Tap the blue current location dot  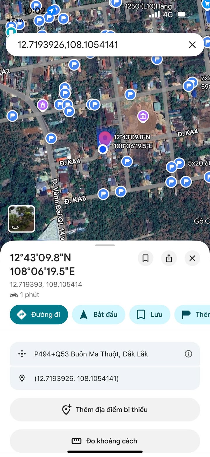pyautogui.click(x=103, y=149)
